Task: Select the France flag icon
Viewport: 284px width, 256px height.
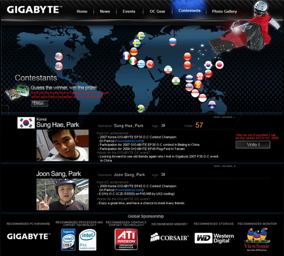Action: (126, 56)
